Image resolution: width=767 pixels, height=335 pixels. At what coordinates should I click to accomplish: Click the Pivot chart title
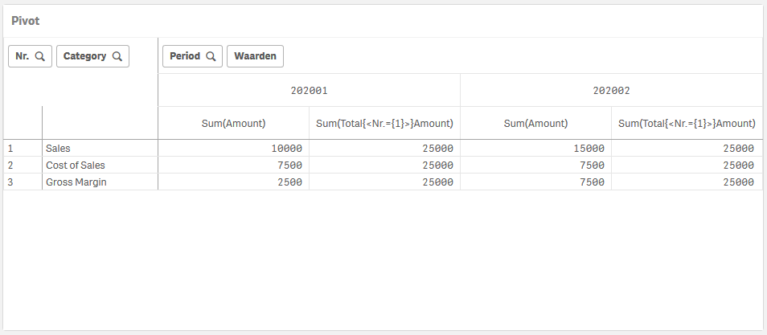(26, 21)
